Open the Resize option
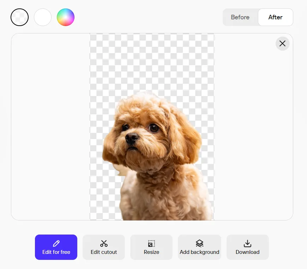 tap(151, 247)
